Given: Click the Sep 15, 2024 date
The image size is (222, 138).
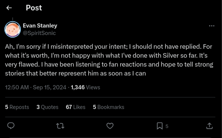Looking at the screenshot, I should tap(50, 87).
